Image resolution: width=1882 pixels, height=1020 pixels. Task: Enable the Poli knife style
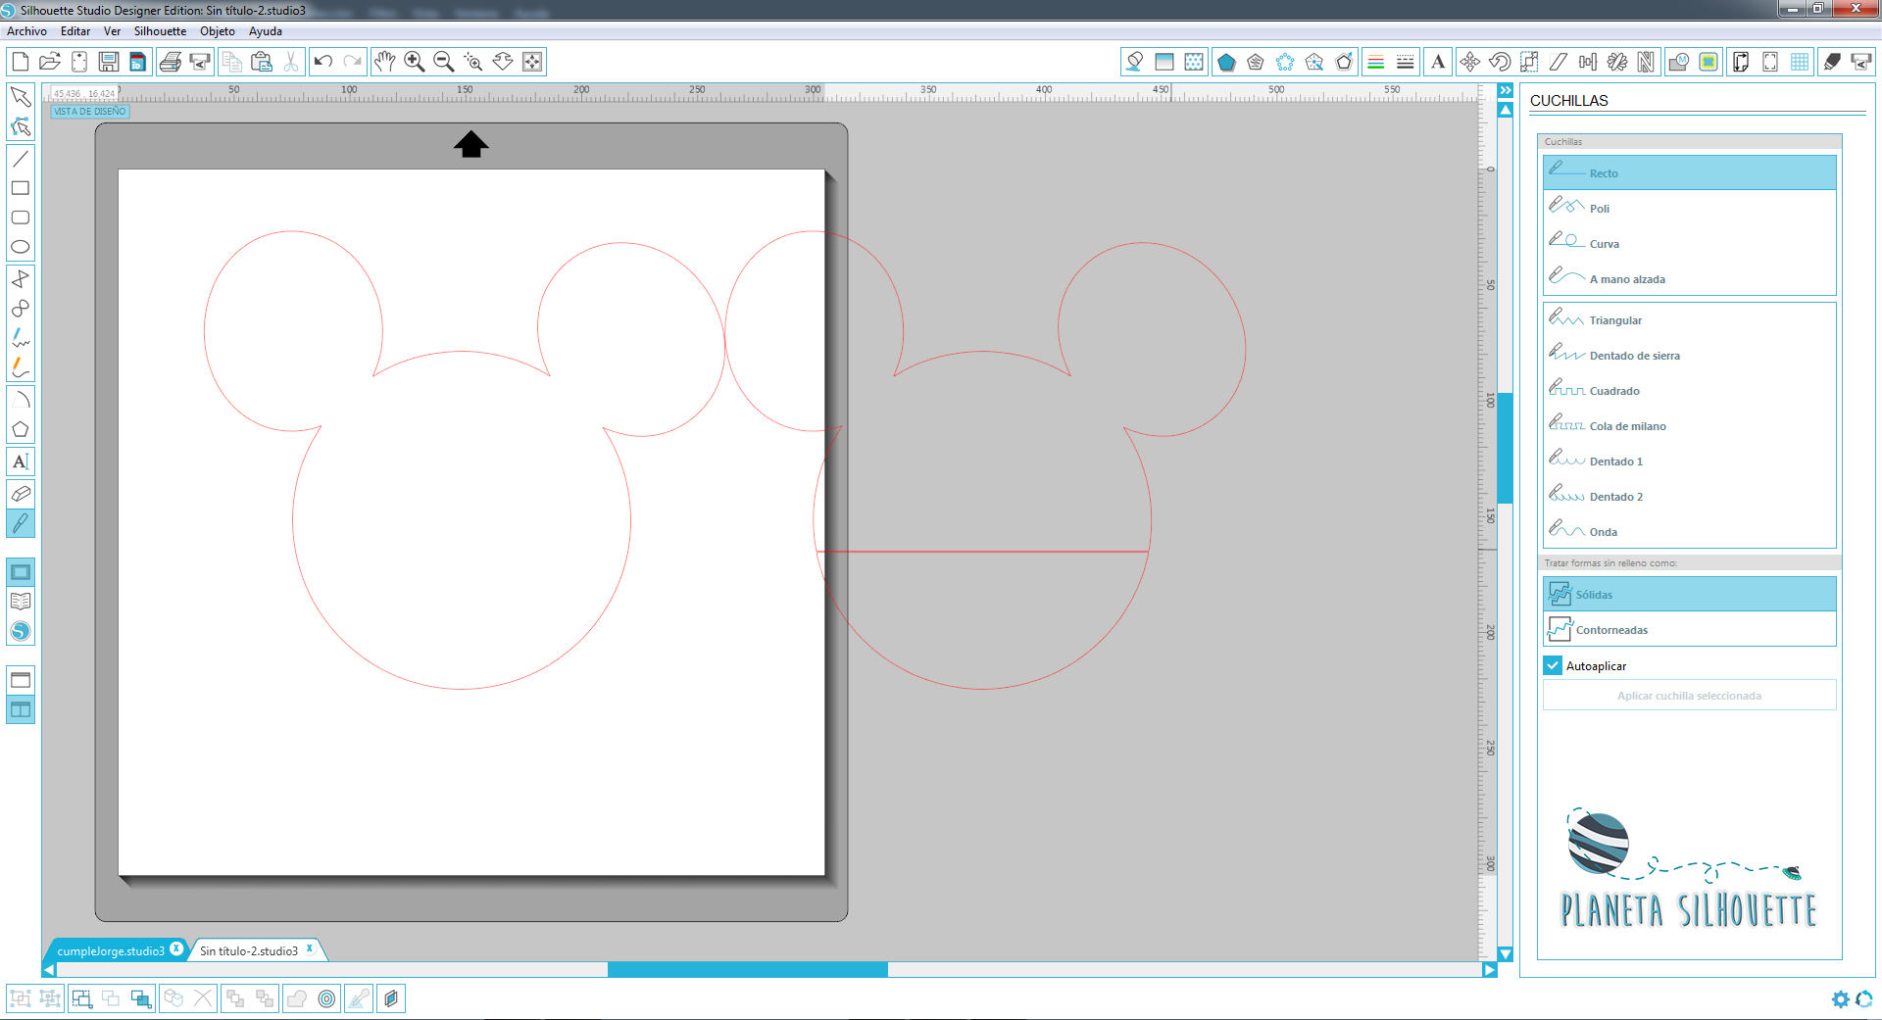pyautogui.click(x=1690, y=208)
